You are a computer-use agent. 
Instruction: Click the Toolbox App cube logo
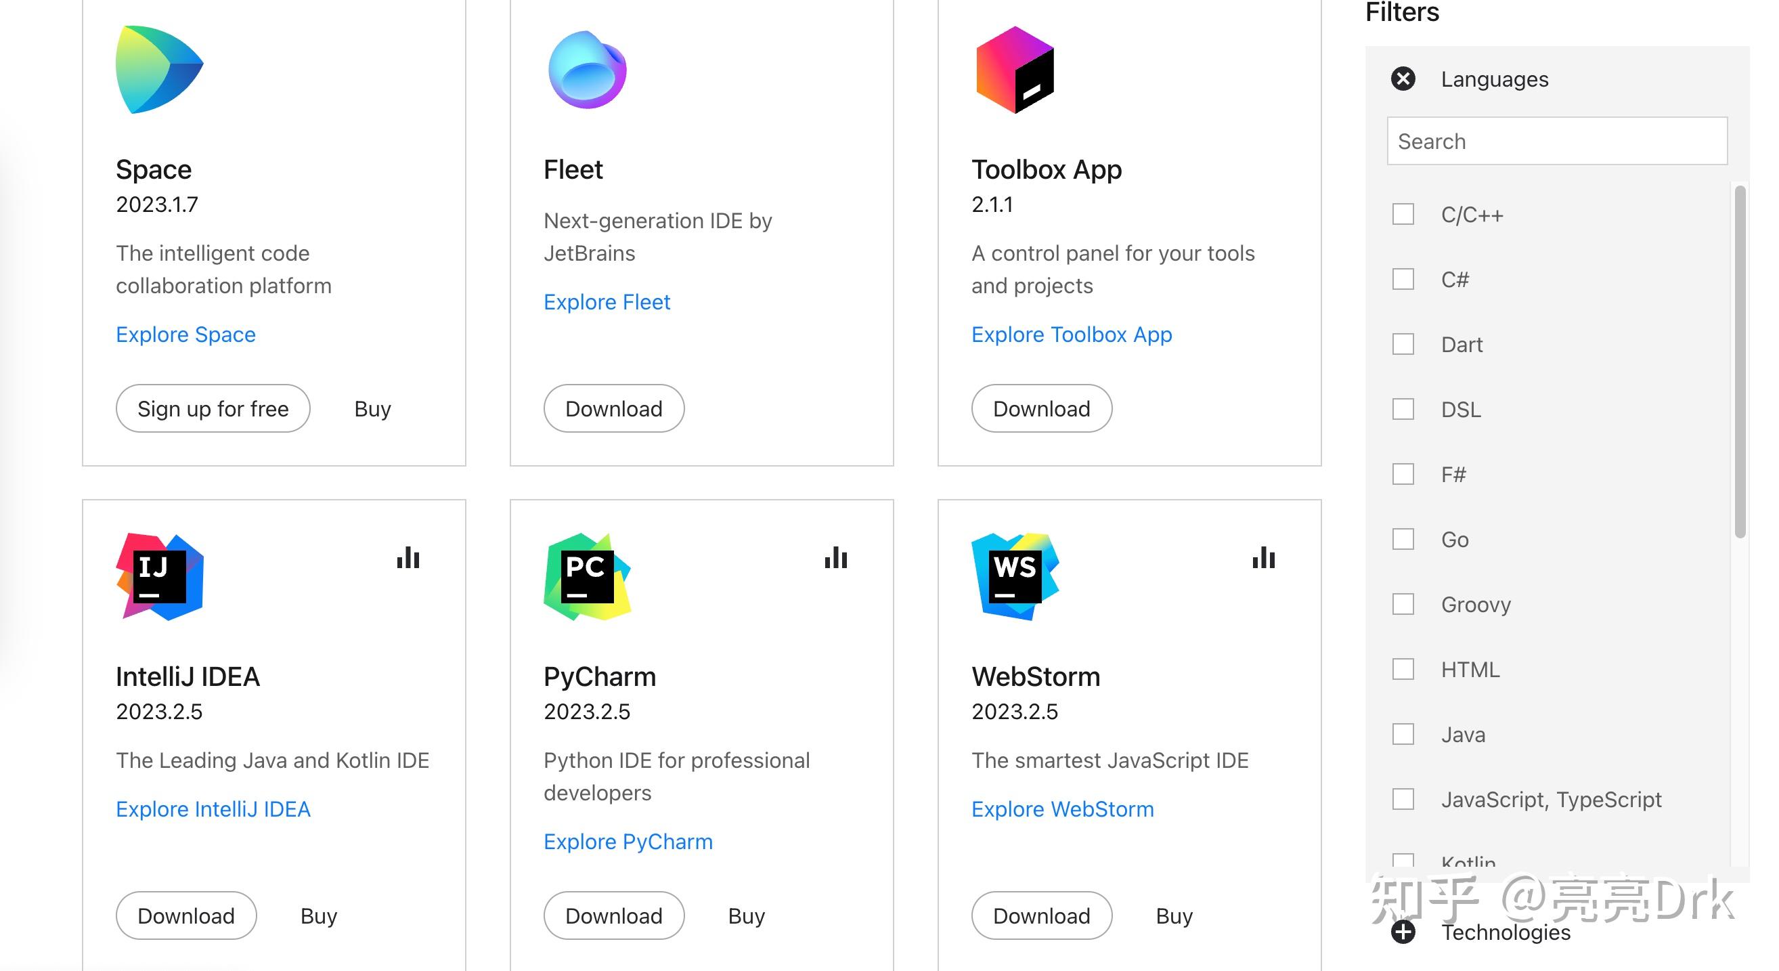[1015, 70]
